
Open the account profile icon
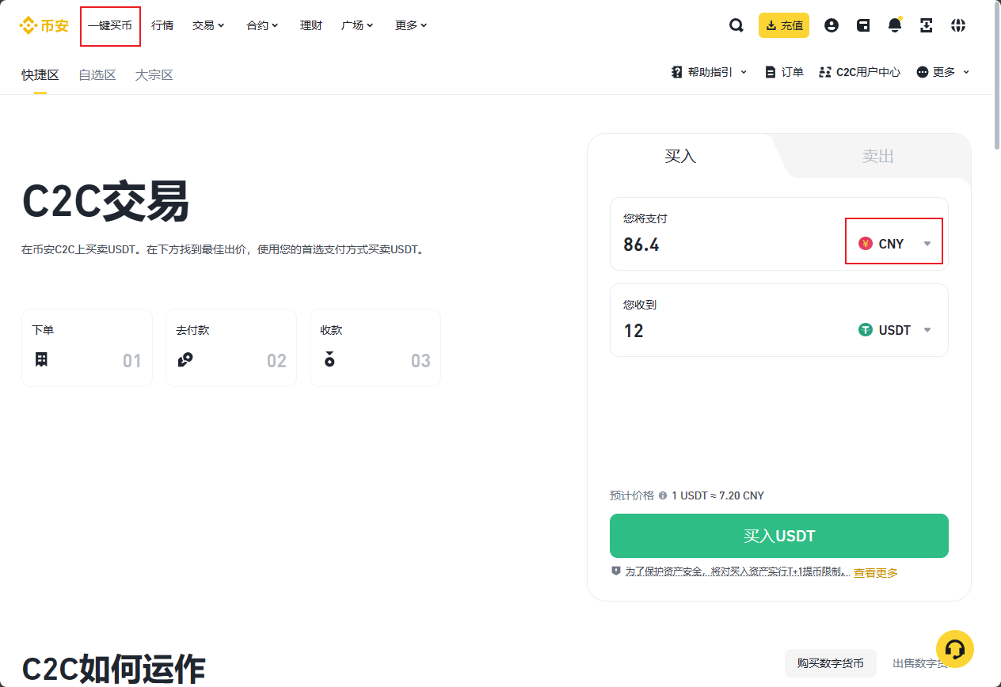831,25
